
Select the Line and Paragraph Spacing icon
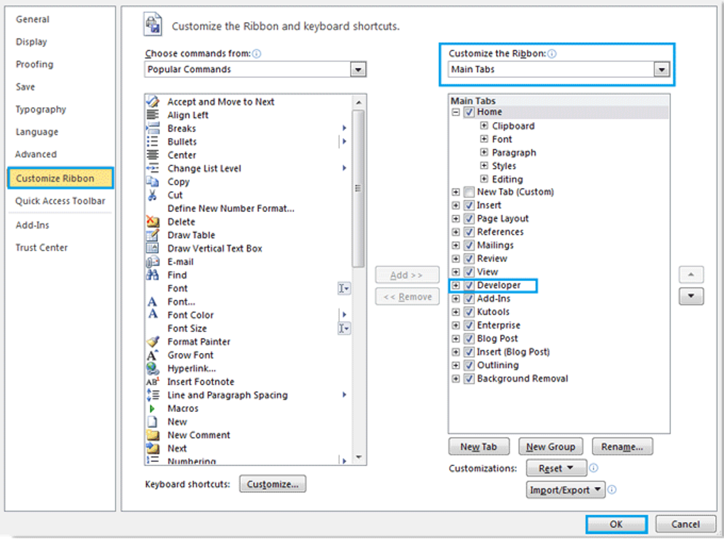click(153, 395)
